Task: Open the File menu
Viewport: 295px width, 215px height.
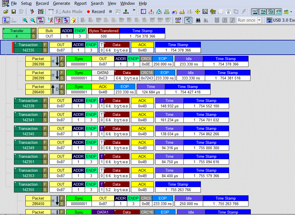Action: click(x=14, y=3)
